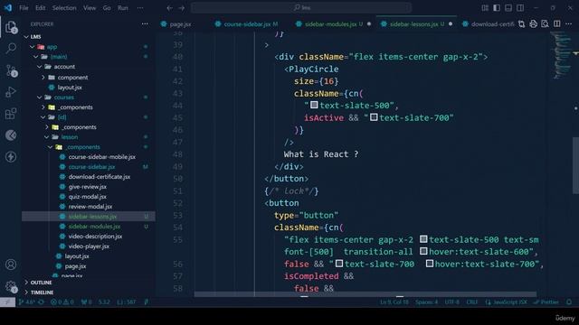Toggle the bottom panel layout icon

click(x=508, y=8)
